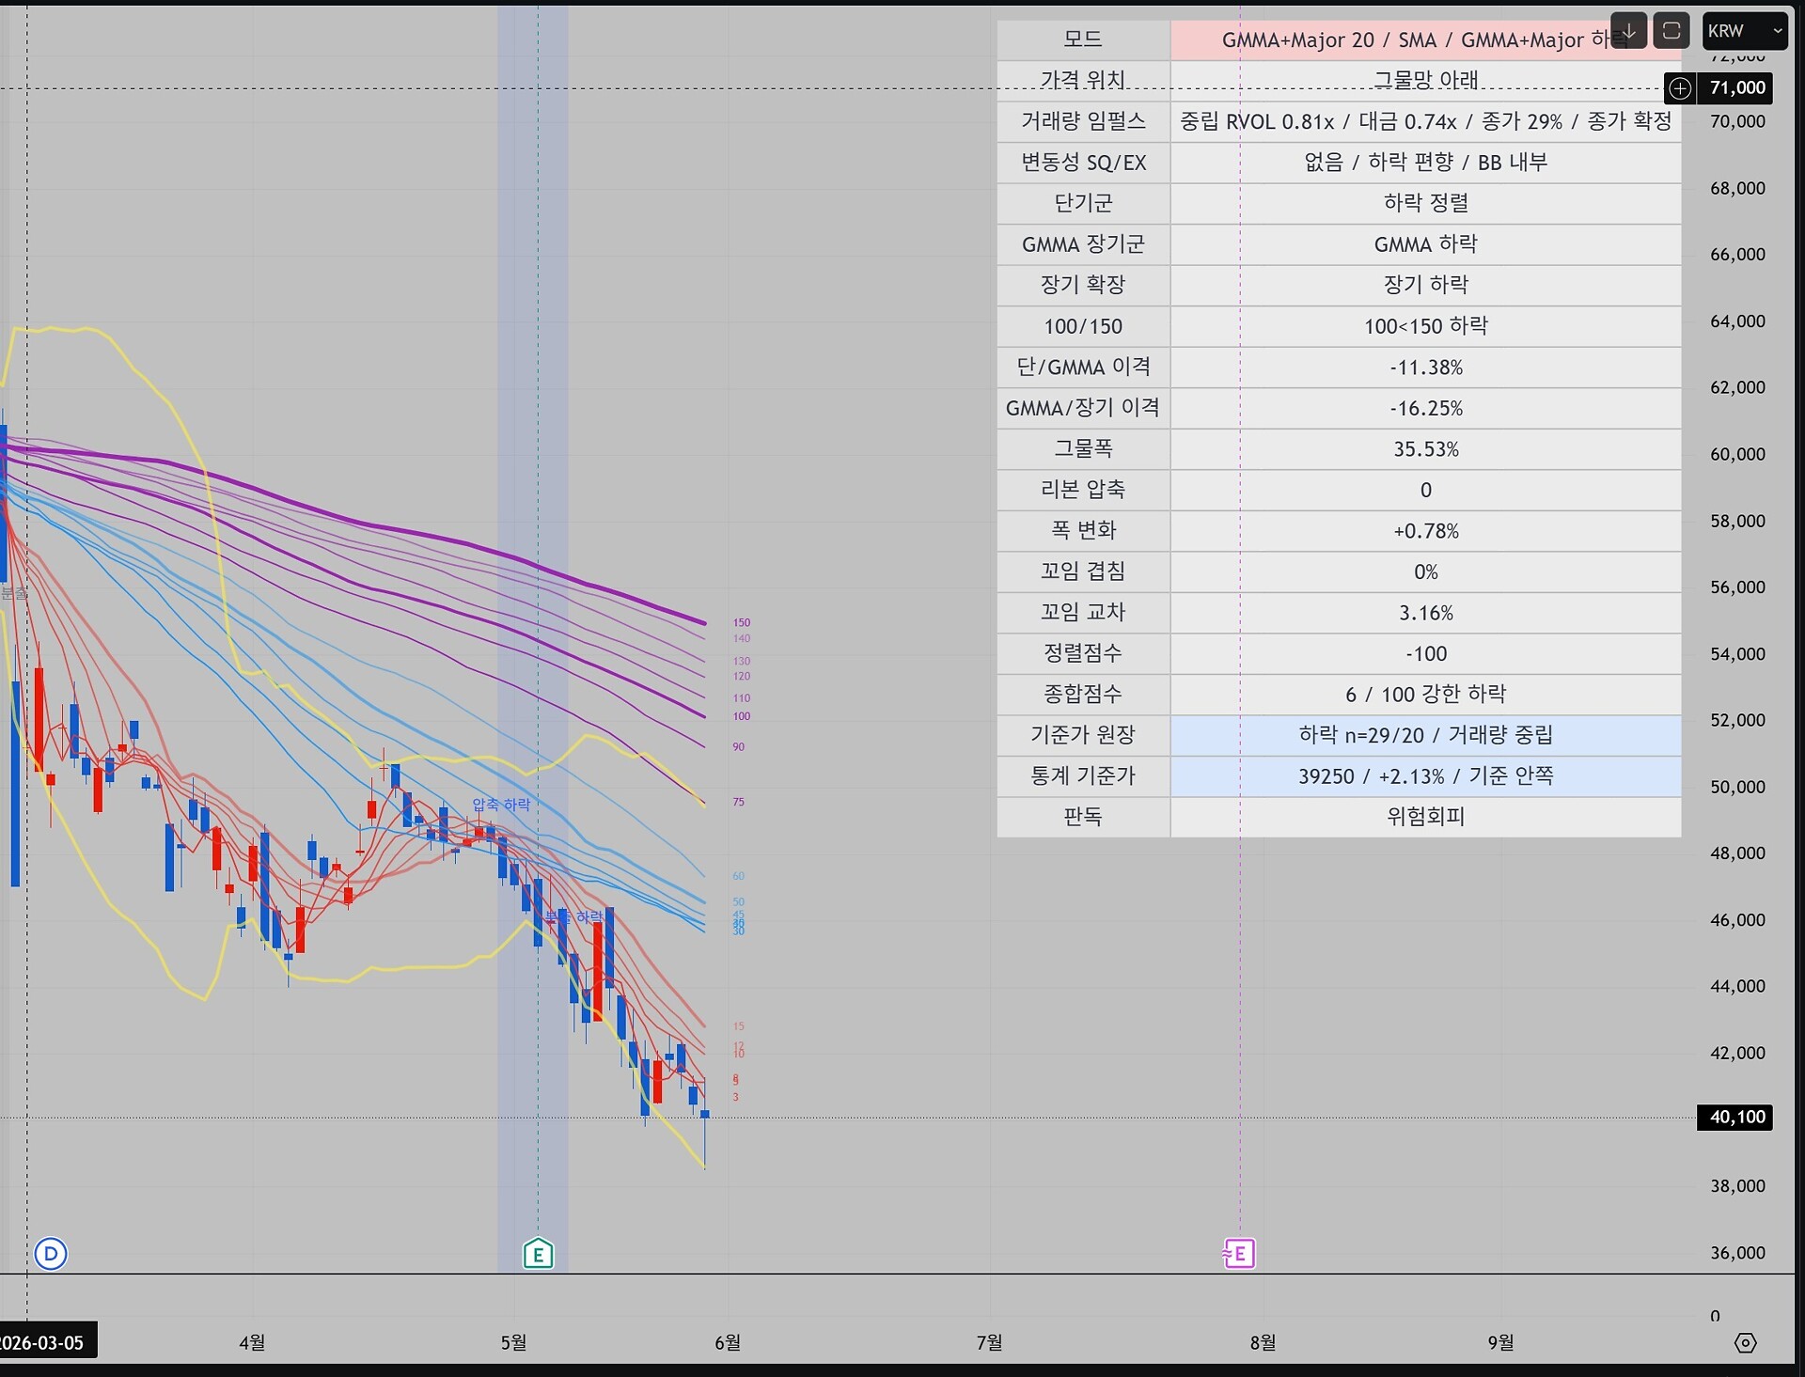Select the '그물망 아래' value cell
Image resolution: width=1805 pixels, height=1377 pixels.
point(1425,81)
